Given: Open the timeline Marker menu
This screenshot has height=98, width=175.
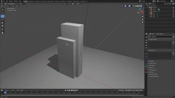Looking at the screenshot, I should click(22, 90).
